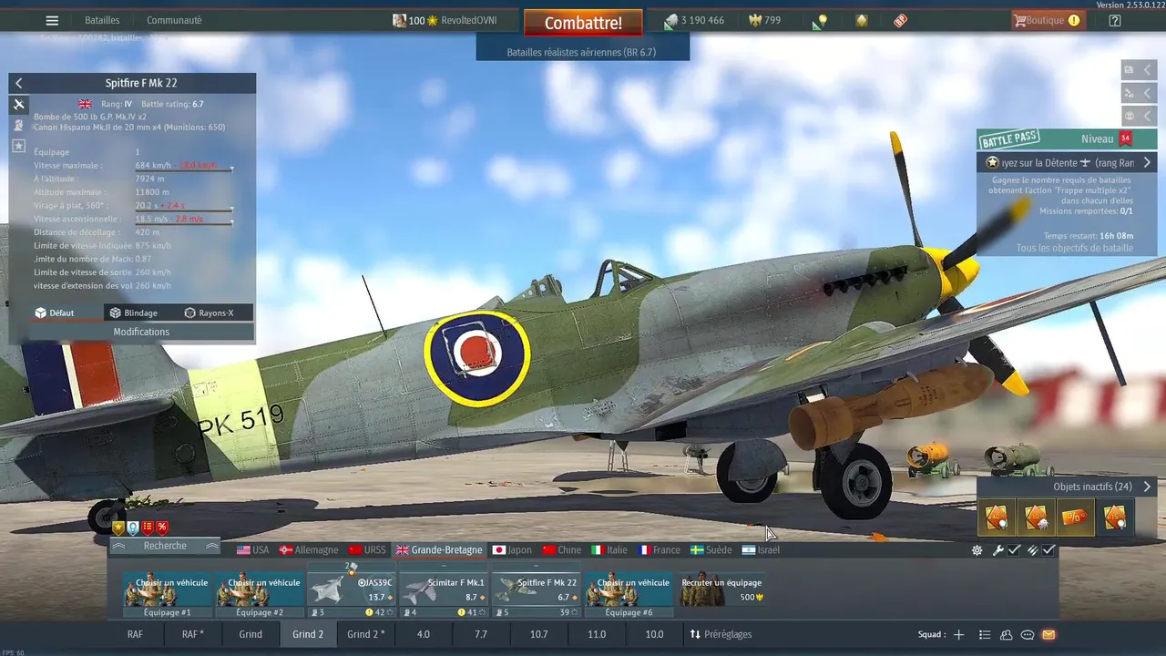
Task: Adjust the Vitesse maximale stat slider
Action: (x=184, y=169)
